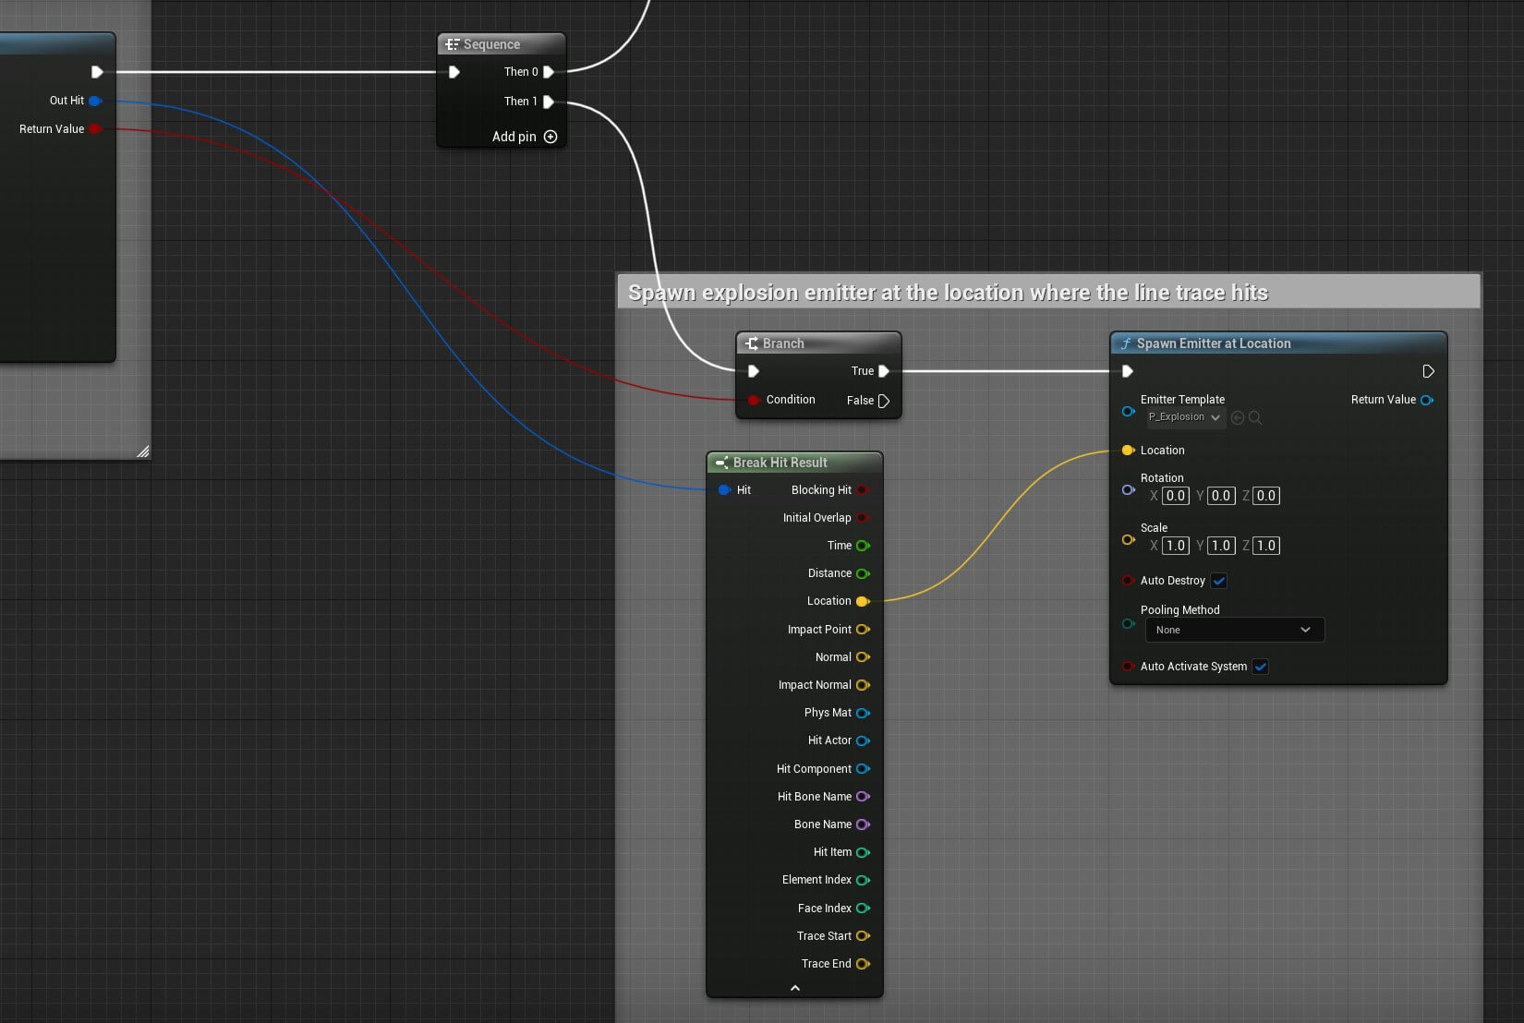
Task: Click the Break Hit Result Location output pin
Action: point(864,601)
